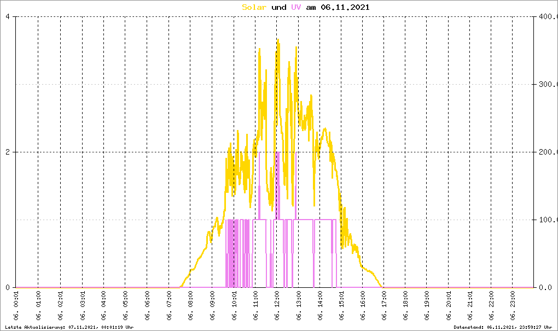Select the left axis label 2

pos(7,152)
